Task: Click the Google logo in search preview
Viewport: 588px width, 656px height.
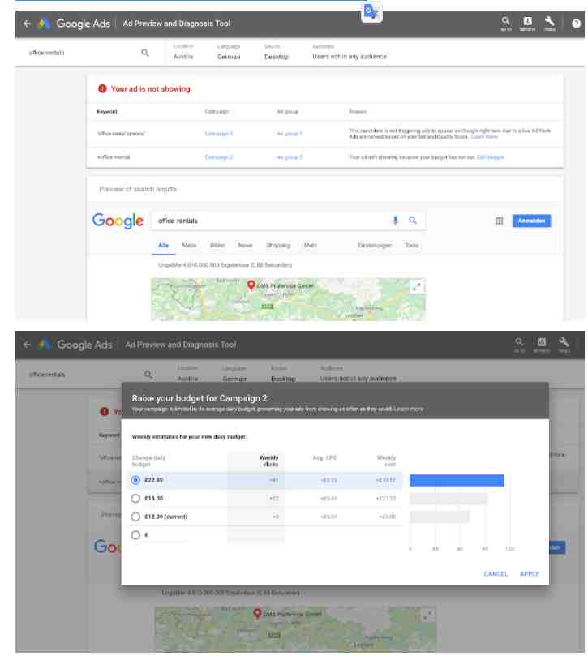Action: coord(118,221)
